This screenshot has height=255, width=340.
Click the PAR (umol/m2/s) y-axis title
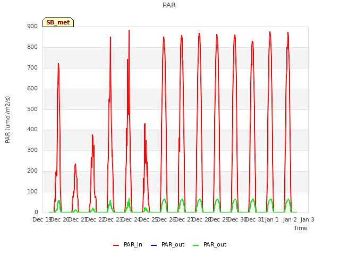point(7,120)
